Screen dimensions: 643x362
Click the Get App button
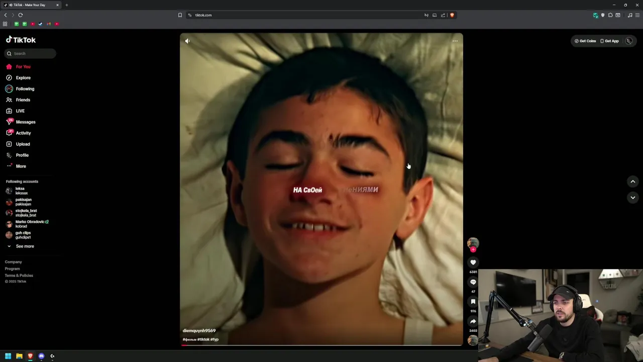pos(610,41)
